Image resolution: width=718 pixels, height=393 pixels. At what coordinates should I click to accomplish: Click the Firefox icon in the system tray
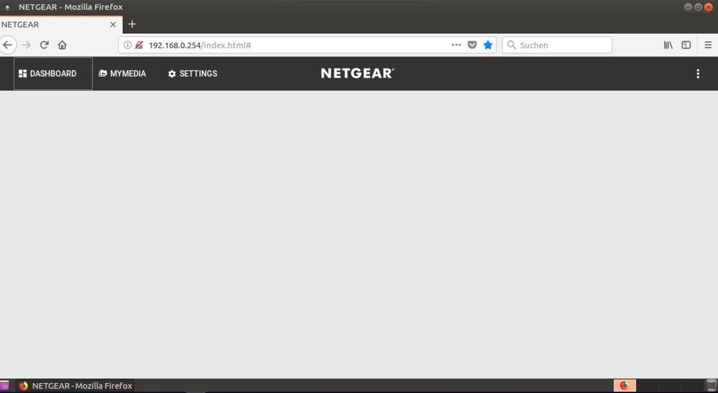pyautogui.click(x=625, y=386)
